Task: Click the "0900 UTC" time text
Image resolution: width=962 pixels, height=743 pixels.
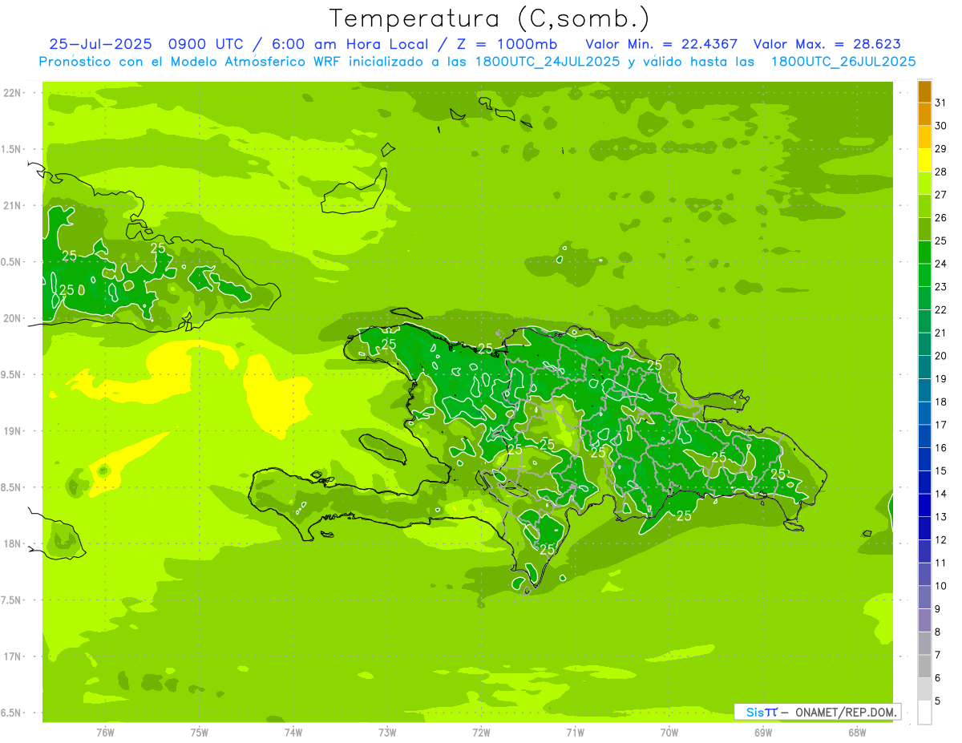Action: [x=210, y=44]
